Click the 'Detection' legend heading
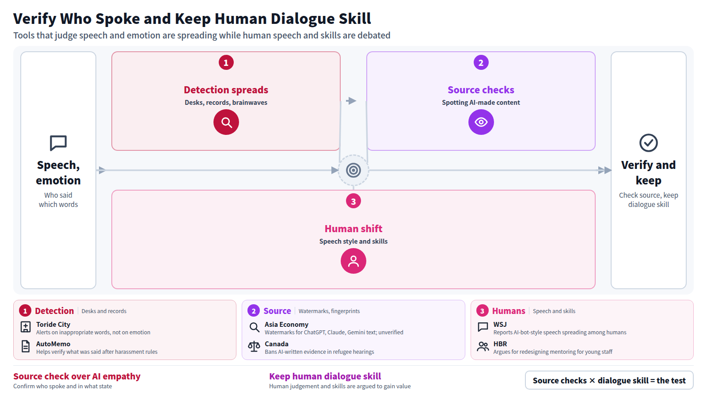 pyautogui.click(x=54, y=311)
